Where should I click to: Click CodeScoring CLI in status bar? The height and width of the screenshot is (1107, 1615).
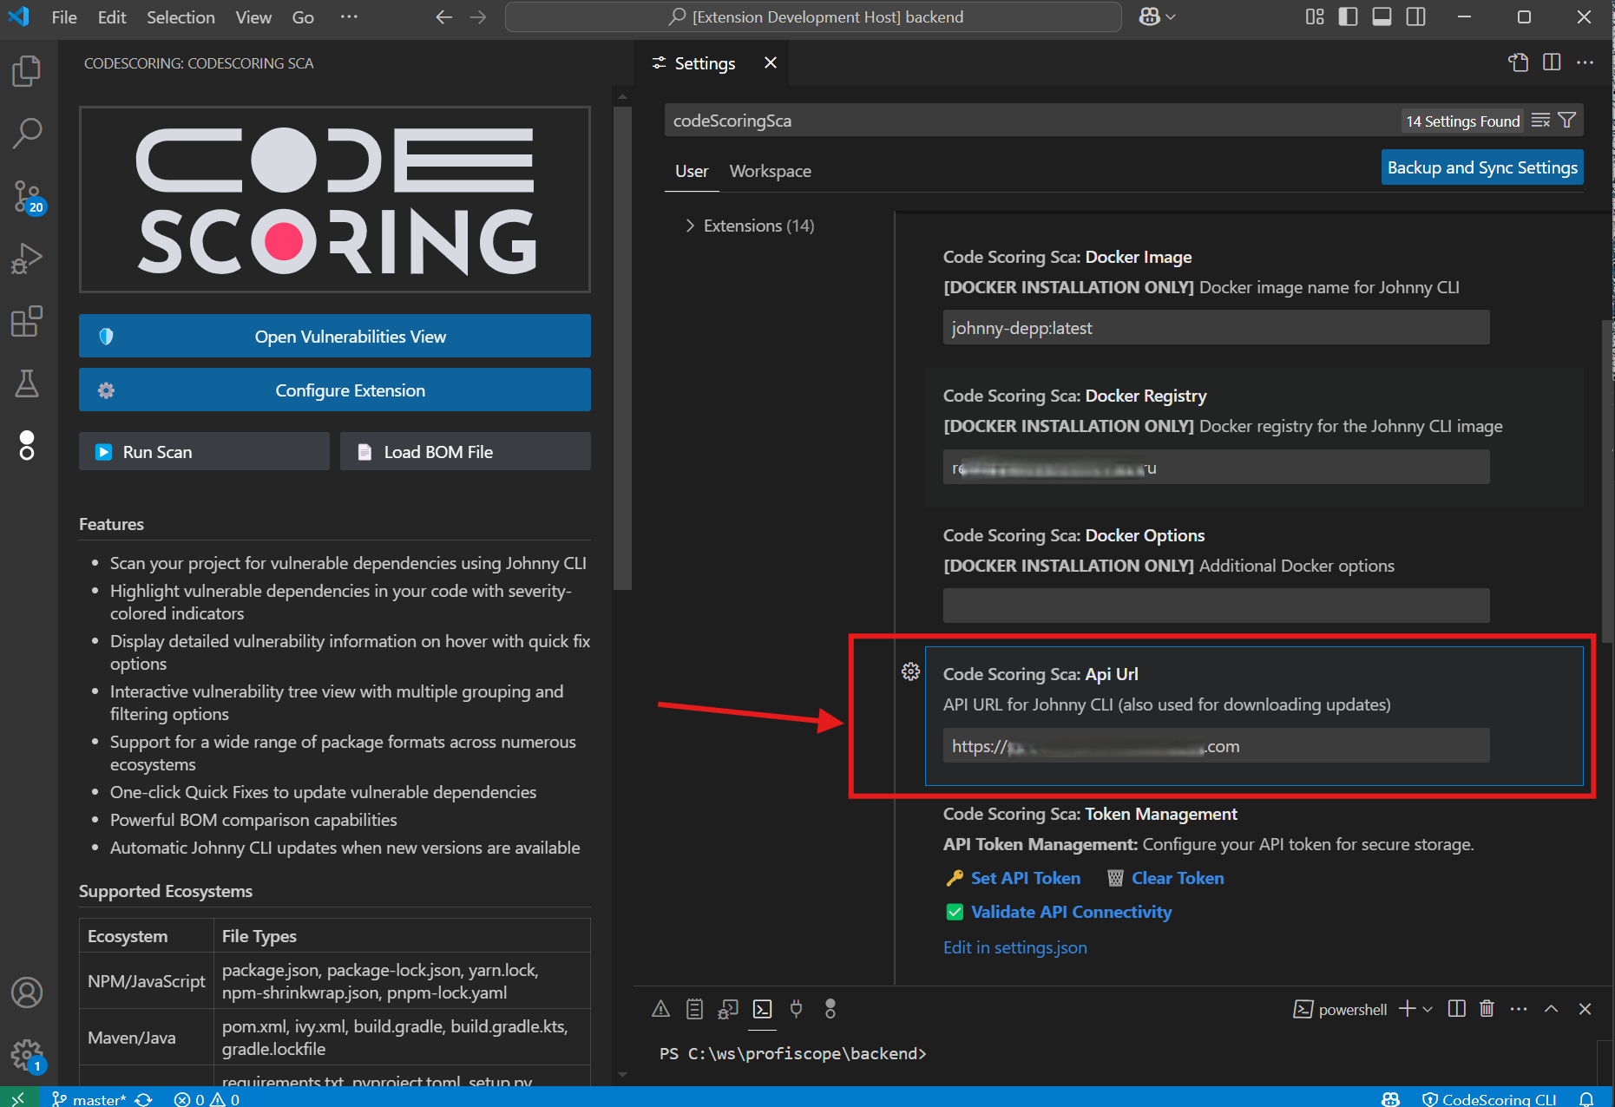click(x=1490, y=1098)
